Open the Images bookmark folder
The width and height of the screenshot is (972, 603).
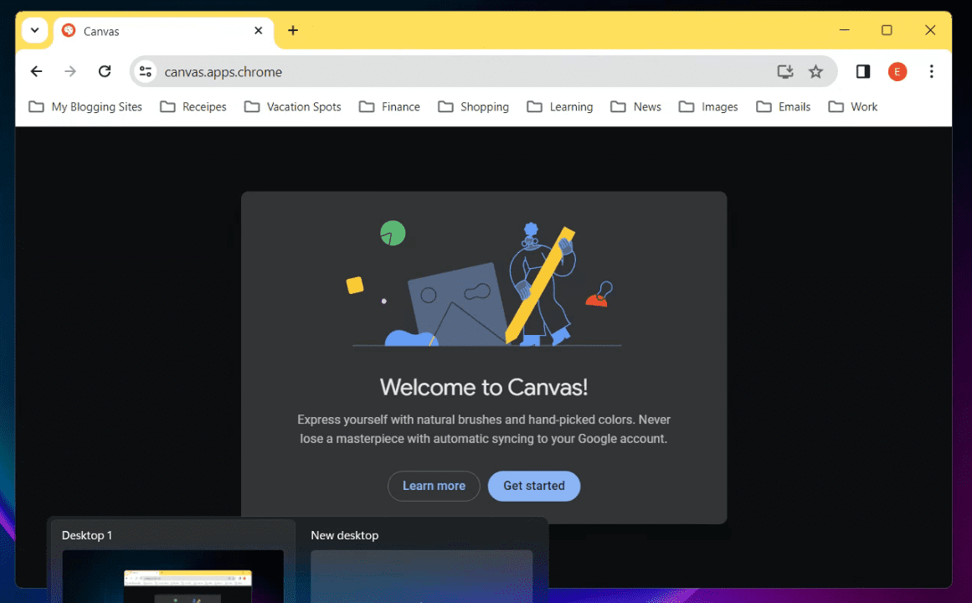[708, 106]
